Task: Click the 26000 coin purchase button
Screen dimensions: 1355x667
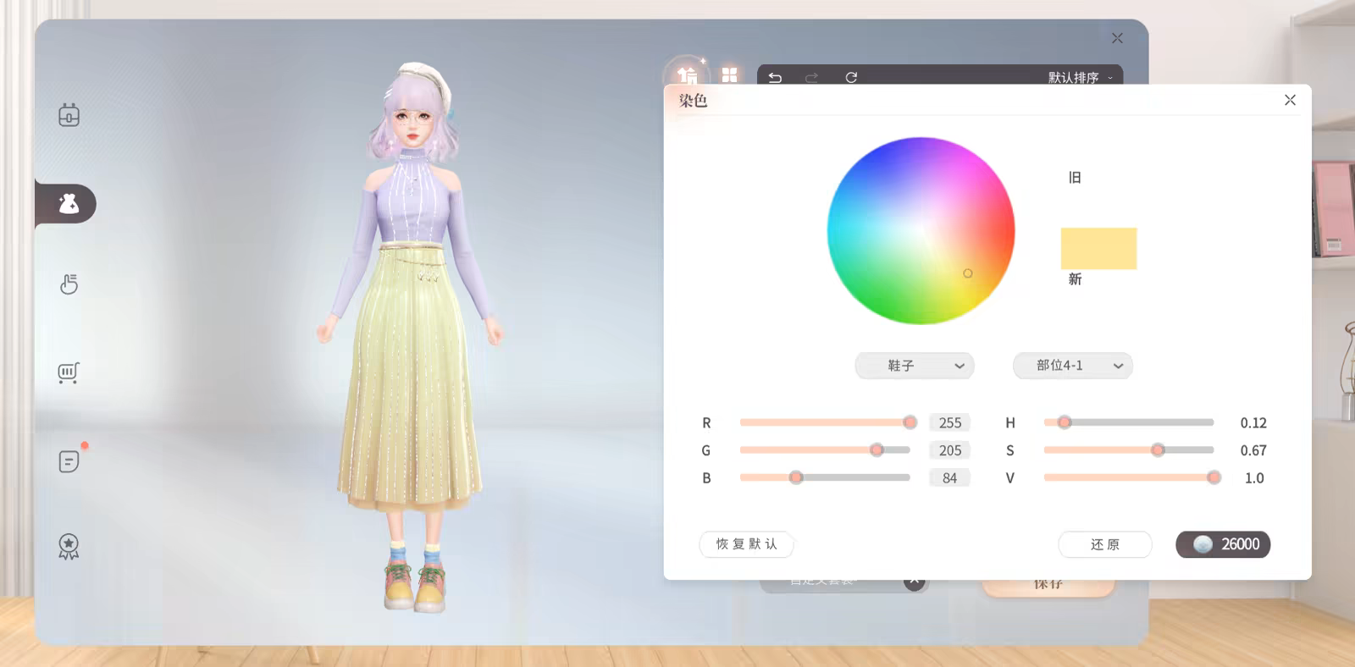Action: coord(1223,544)
